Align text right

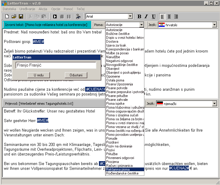click(176, 16)
